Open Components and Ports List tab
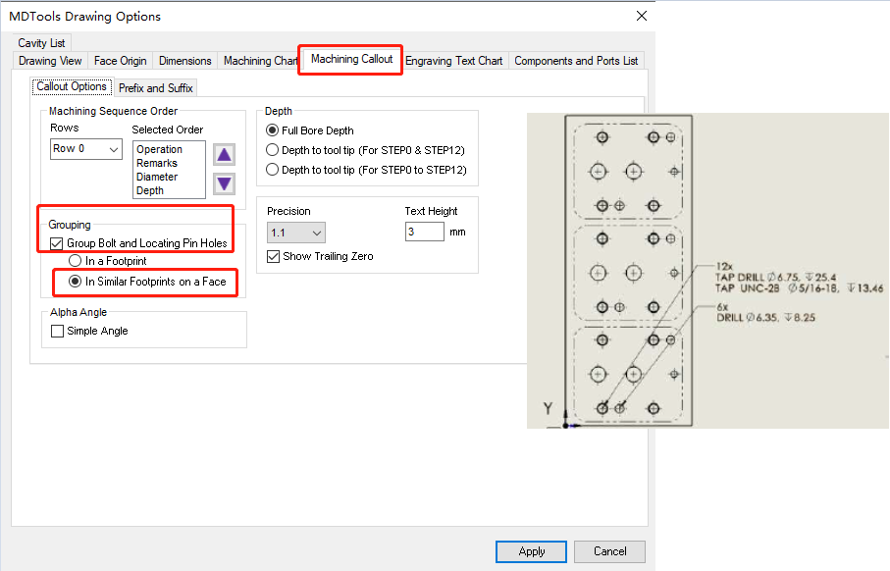The height and width of the screenshot is (571, 890). click(576, 61)
